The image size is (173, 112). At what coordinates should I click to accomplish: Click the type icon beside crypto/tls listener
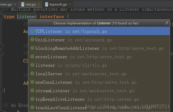(32, 65)
